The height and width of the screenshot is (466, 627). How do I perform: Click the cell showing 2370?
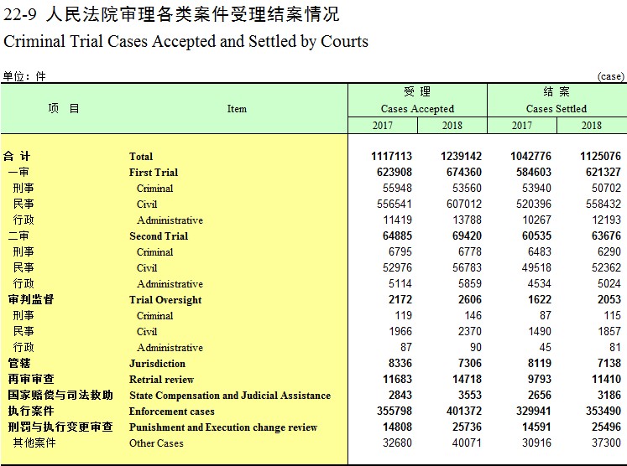pyautogui.click(x=470, y=331)
